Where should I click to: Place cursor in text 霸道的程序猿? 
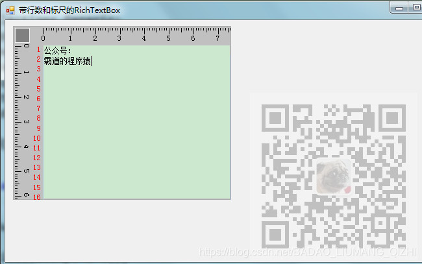point(68,61)
